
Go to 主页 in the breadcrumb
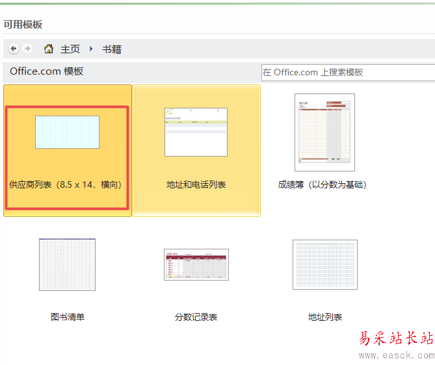pos(70,49)
